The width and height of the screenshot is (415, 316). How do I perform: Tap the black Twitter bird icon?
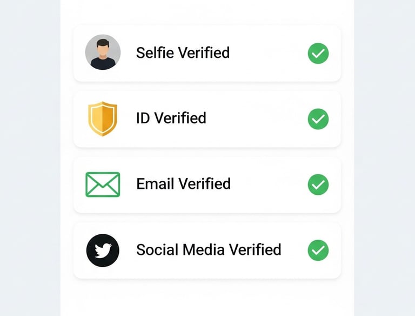click(103, 250)
